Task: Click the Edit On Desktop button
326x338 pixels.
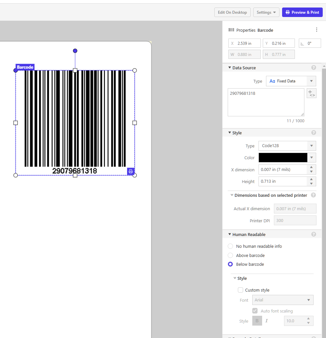Action: [x=232, y=12]
